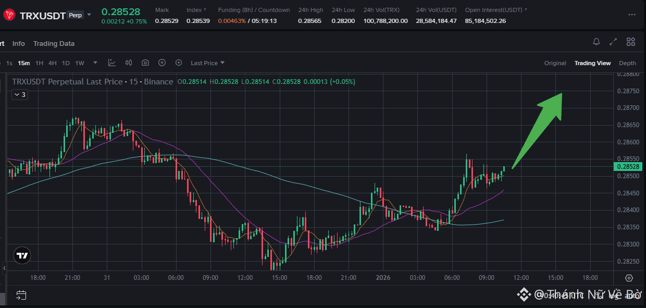Viewport: 646px width, 308px height.
Task: Click the price change +0.75% text
Action: tap(135, 21)
